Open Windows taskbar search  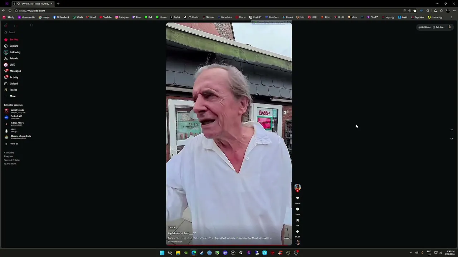[x=170, y=253]
